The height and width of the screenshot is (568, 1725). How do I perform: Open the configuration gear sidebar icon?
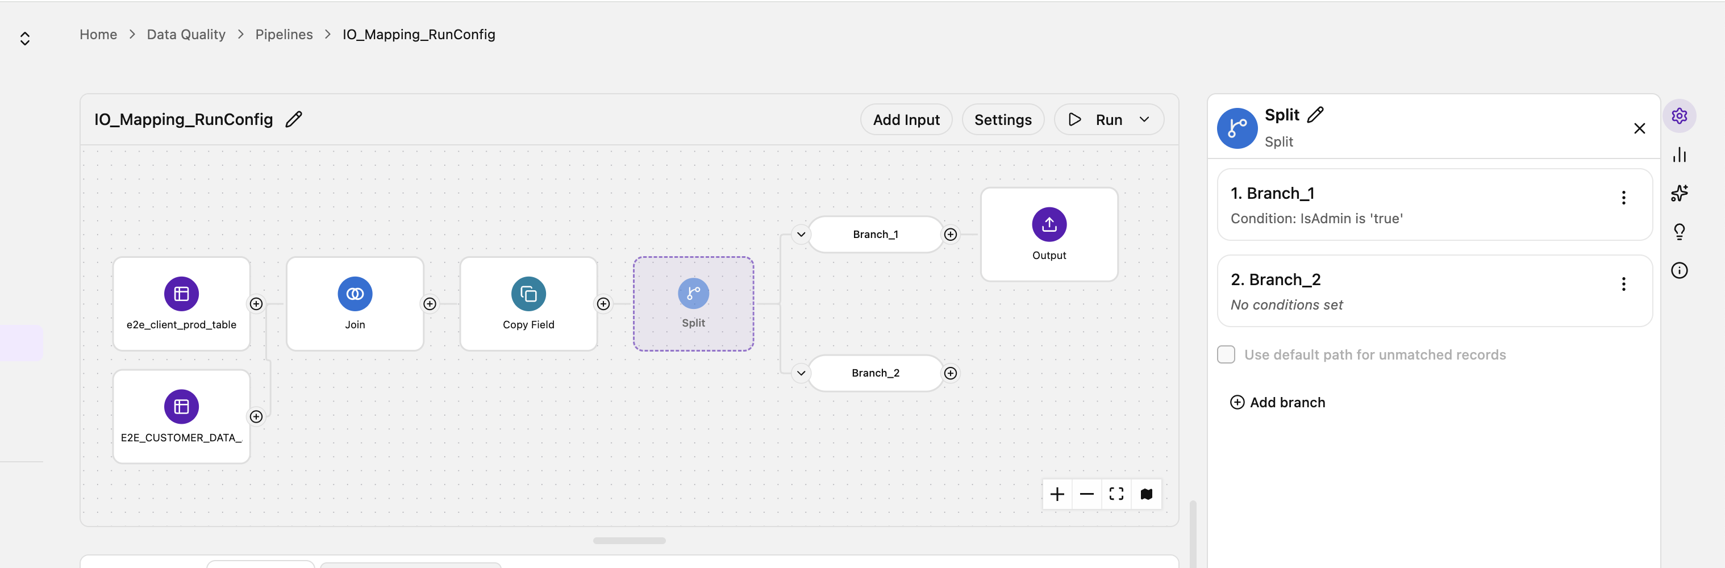(x=1679, y=116)
